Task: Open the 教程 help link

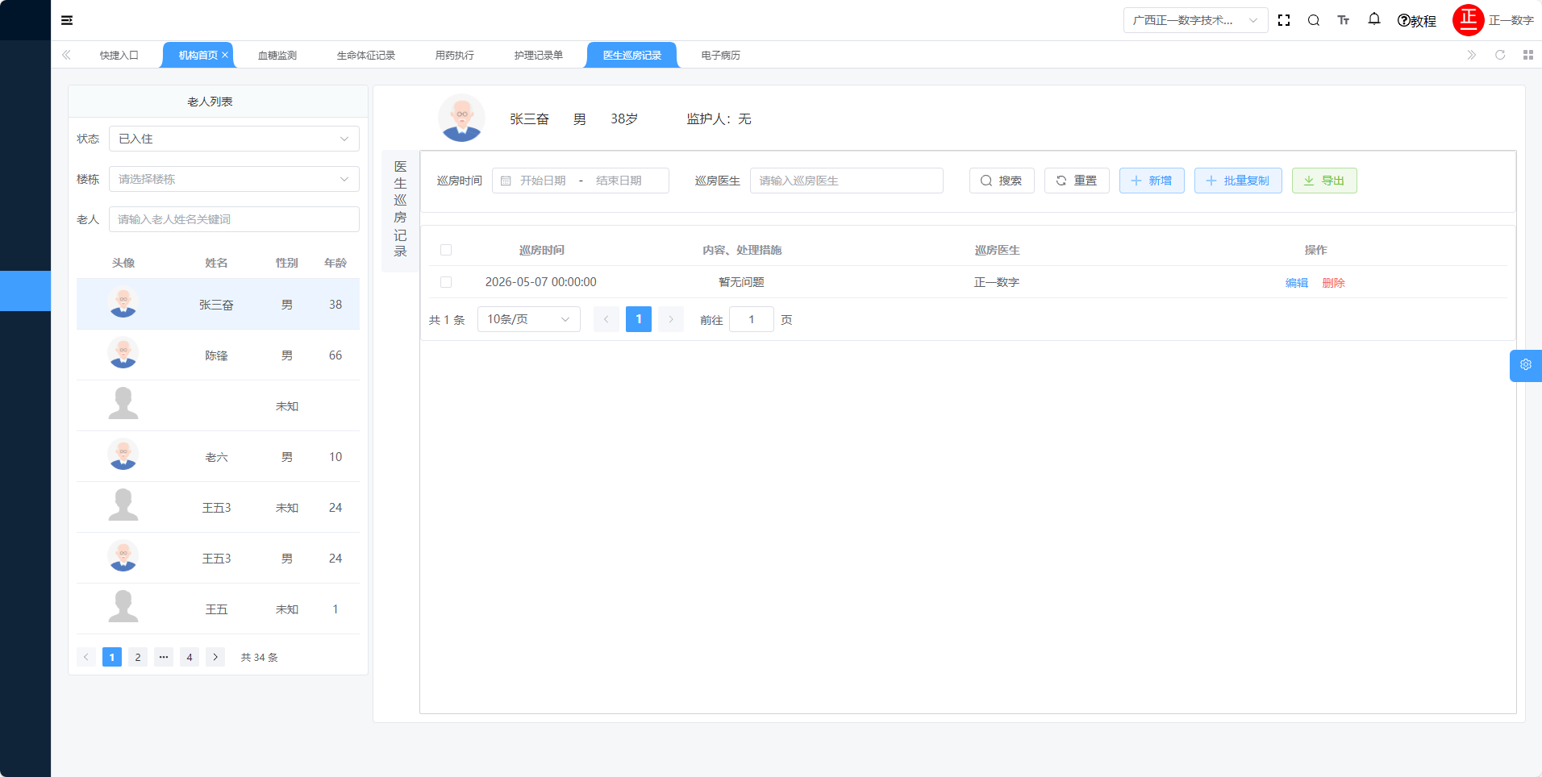Action: (x=1417, y=21)
